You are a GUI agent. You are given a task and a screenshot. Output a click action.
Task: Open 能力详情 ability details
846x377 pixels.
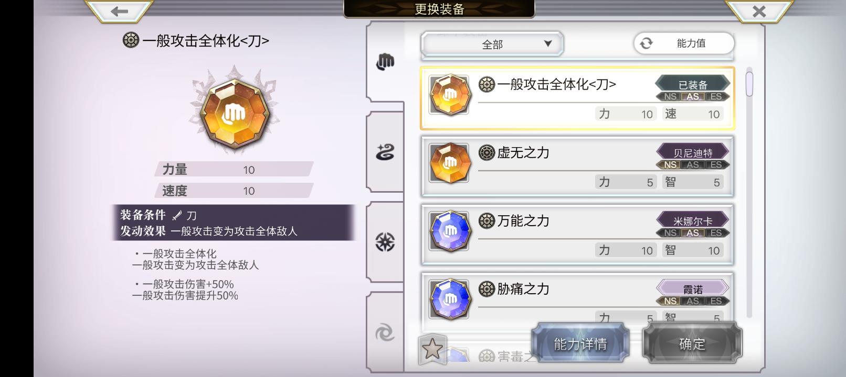pos(580,343)
